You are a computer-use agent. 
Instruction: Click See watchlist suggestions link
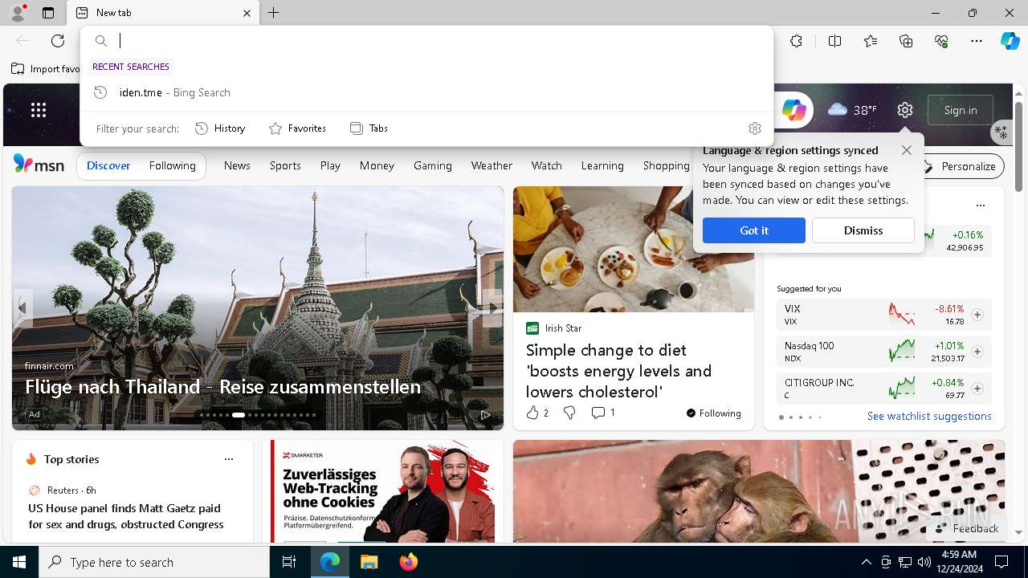[x=929, y=416]
